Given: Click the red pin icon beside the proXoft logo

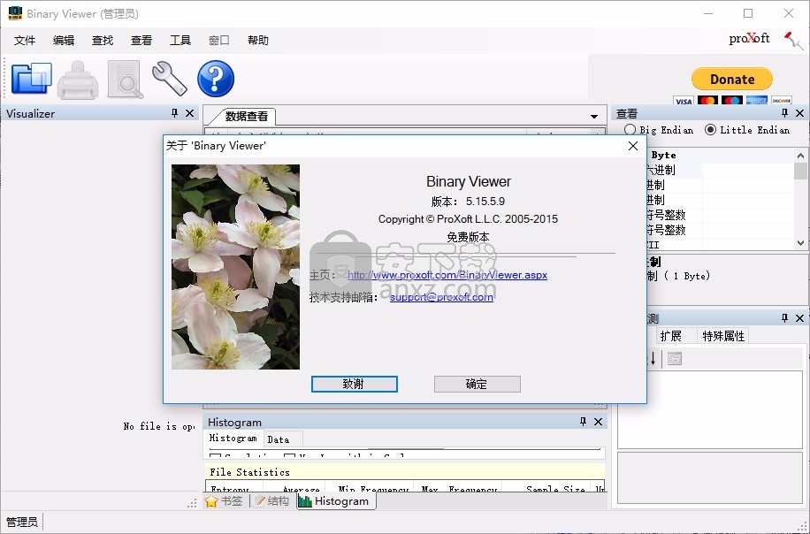Looking at the screenshot, I should [x=793, y=41].
